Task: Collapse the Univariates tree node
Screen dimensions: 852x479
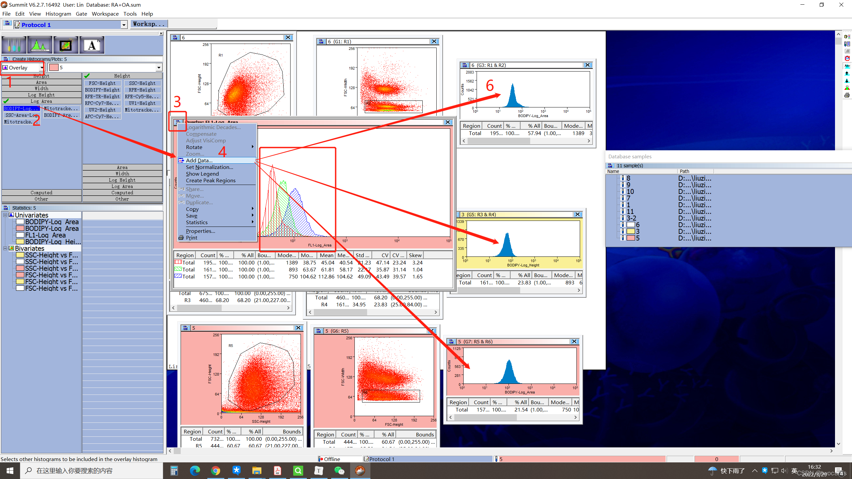Action: click(x=5, y=215)
